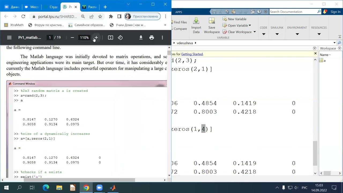Click the PDF page number field
The image size is (343, 193).
(50, 38)
